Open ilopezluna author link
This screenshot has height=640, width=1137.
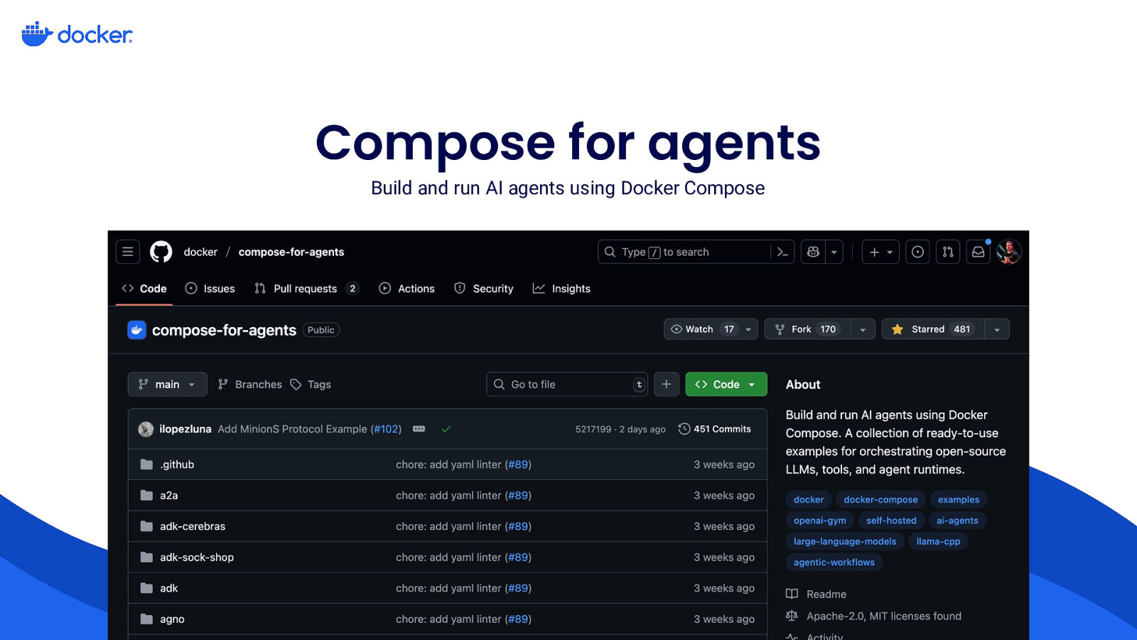tap(185, 429)
